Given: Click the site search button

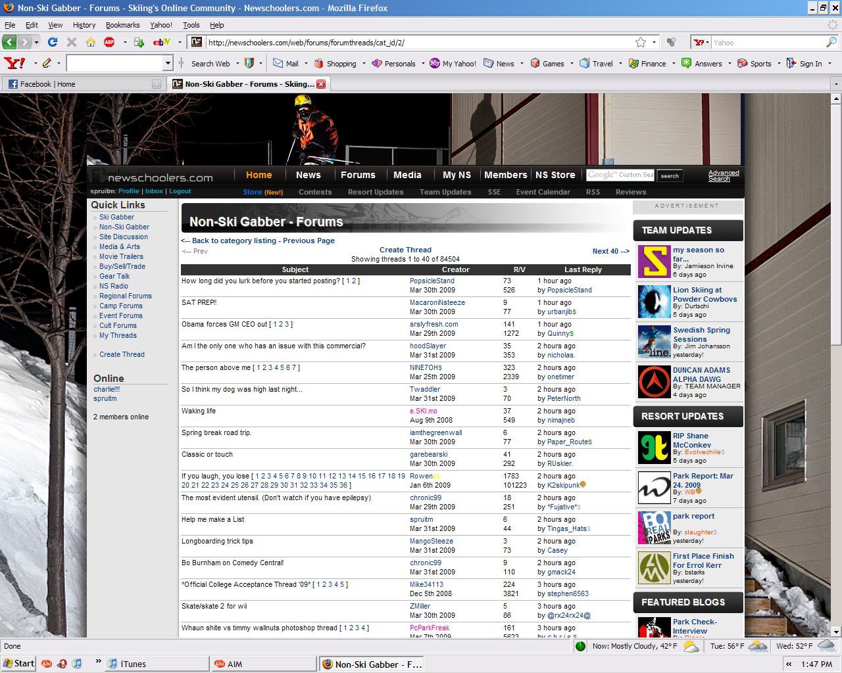Looking at the screenshot, I should click(670, 175).
